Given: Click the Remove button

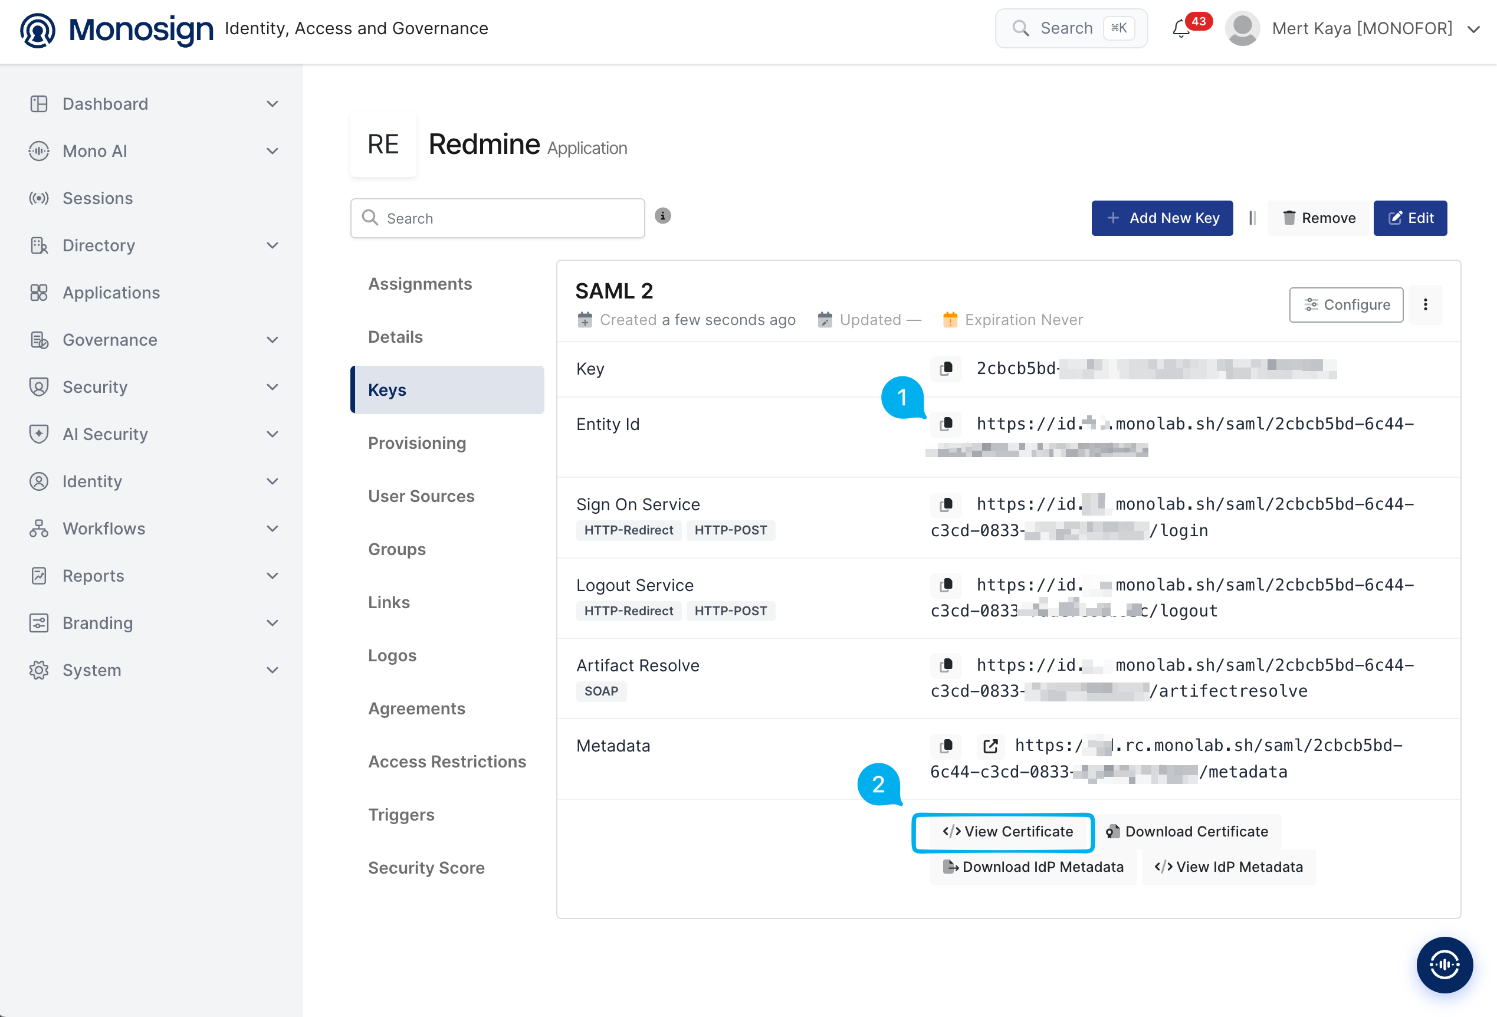Looking at the screenshot, I should point(1318,218).
